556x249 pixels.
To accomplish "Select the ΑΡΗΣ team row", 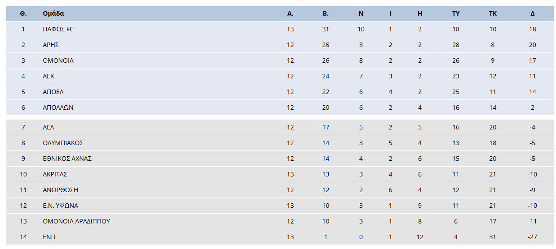I will coord(51,45).
